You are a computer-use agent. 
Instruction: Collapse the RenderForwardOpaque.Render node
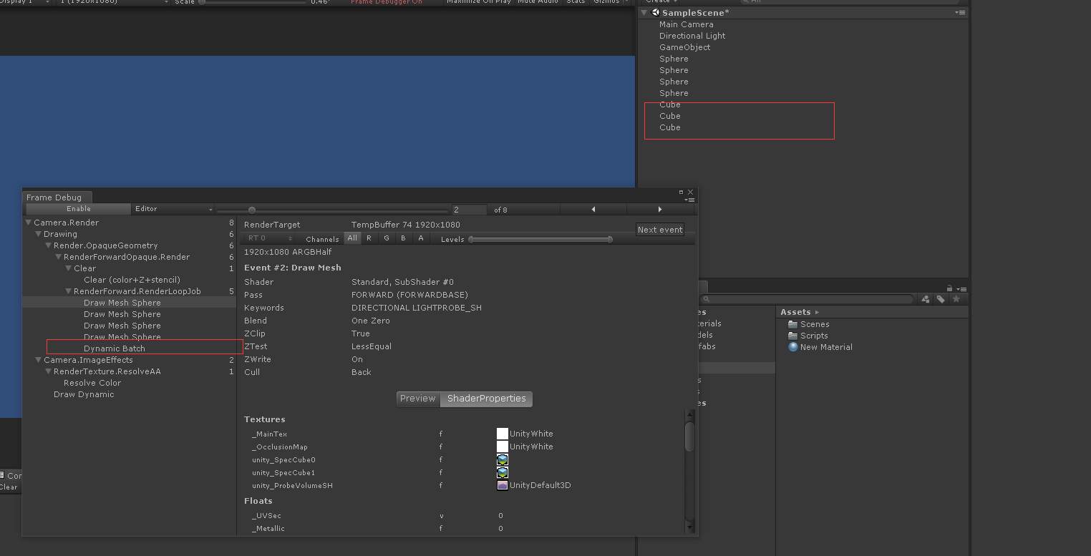coord(59,257)
